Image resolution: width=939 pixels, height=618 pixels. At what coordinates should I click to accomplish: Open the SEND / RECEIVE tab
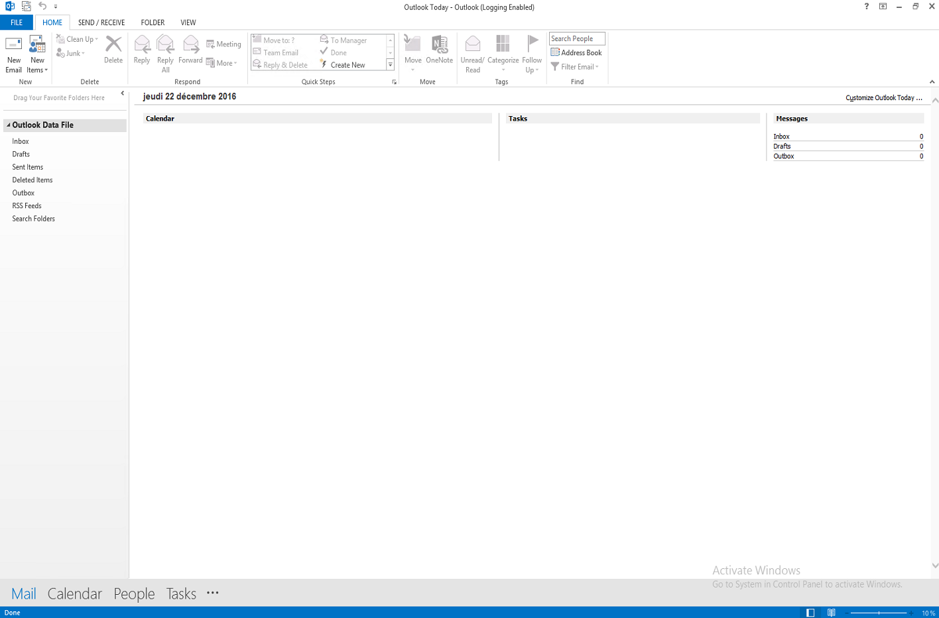click(101, 22)
